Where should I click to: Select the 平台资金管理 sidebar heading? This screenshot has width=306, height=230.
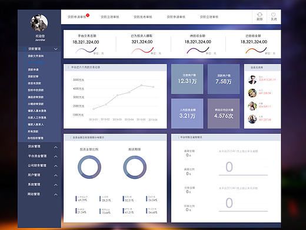pyautogui.click(x=37, y=156)
